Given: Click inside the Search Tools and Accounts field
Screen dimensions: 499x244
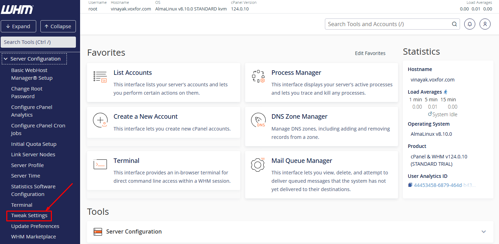Looking at the screenshot, I should (383, 24).
